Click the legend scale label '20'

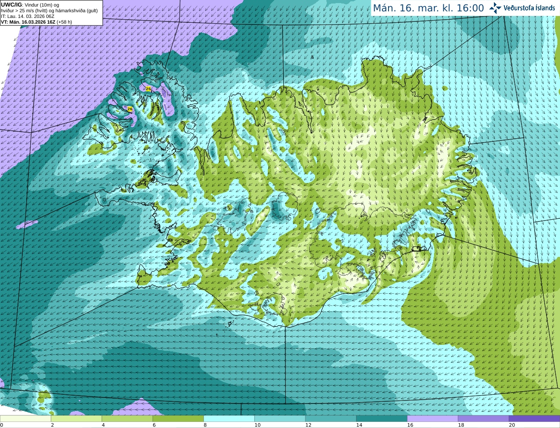point(511,425)
